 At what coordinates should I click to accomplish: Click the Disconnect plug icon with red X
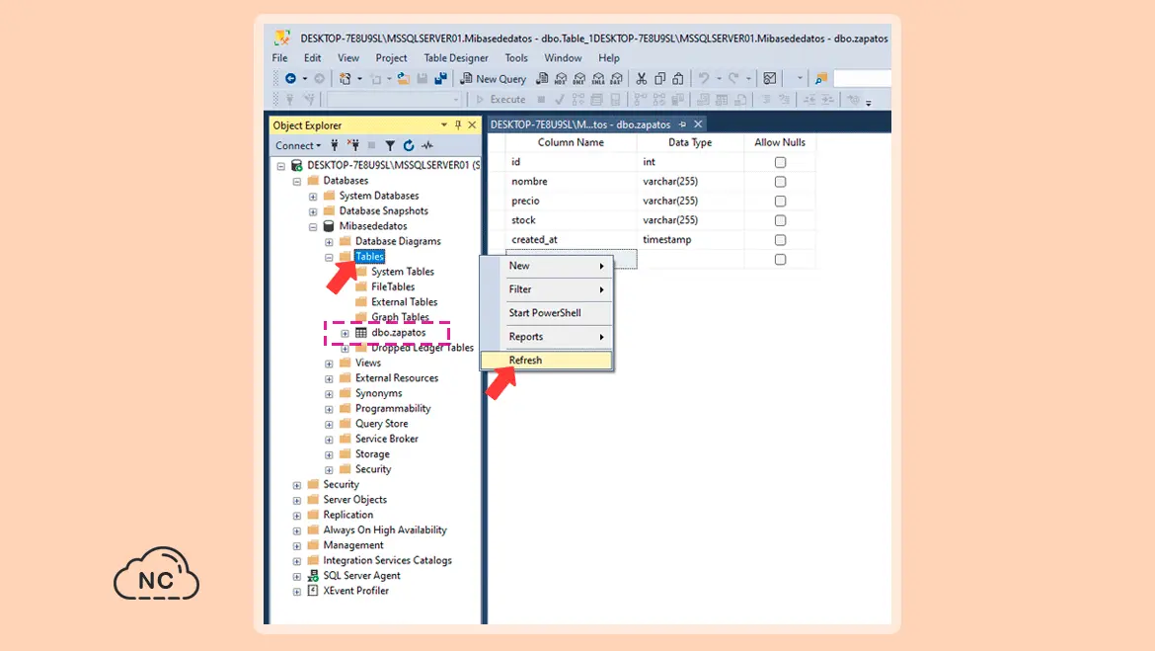(353, 145)
